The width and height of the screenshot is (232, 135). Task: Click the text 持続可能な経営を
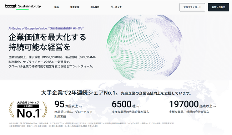click(39, 47)
